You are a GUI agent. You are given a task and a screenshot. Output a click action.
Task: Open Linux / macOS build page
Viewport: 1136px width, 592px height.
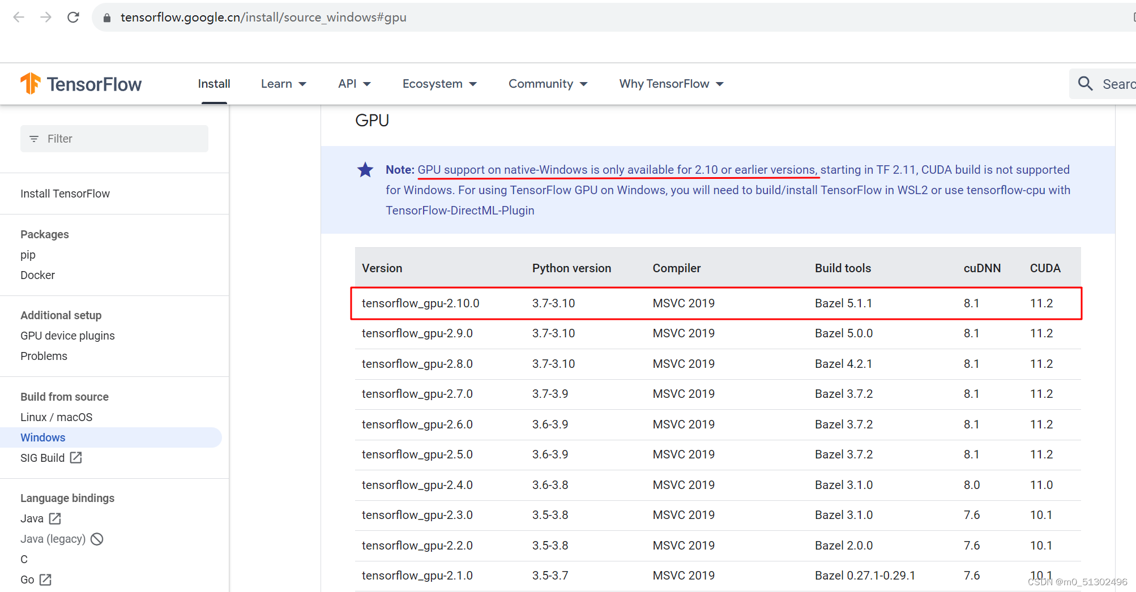tap(56, 417)
